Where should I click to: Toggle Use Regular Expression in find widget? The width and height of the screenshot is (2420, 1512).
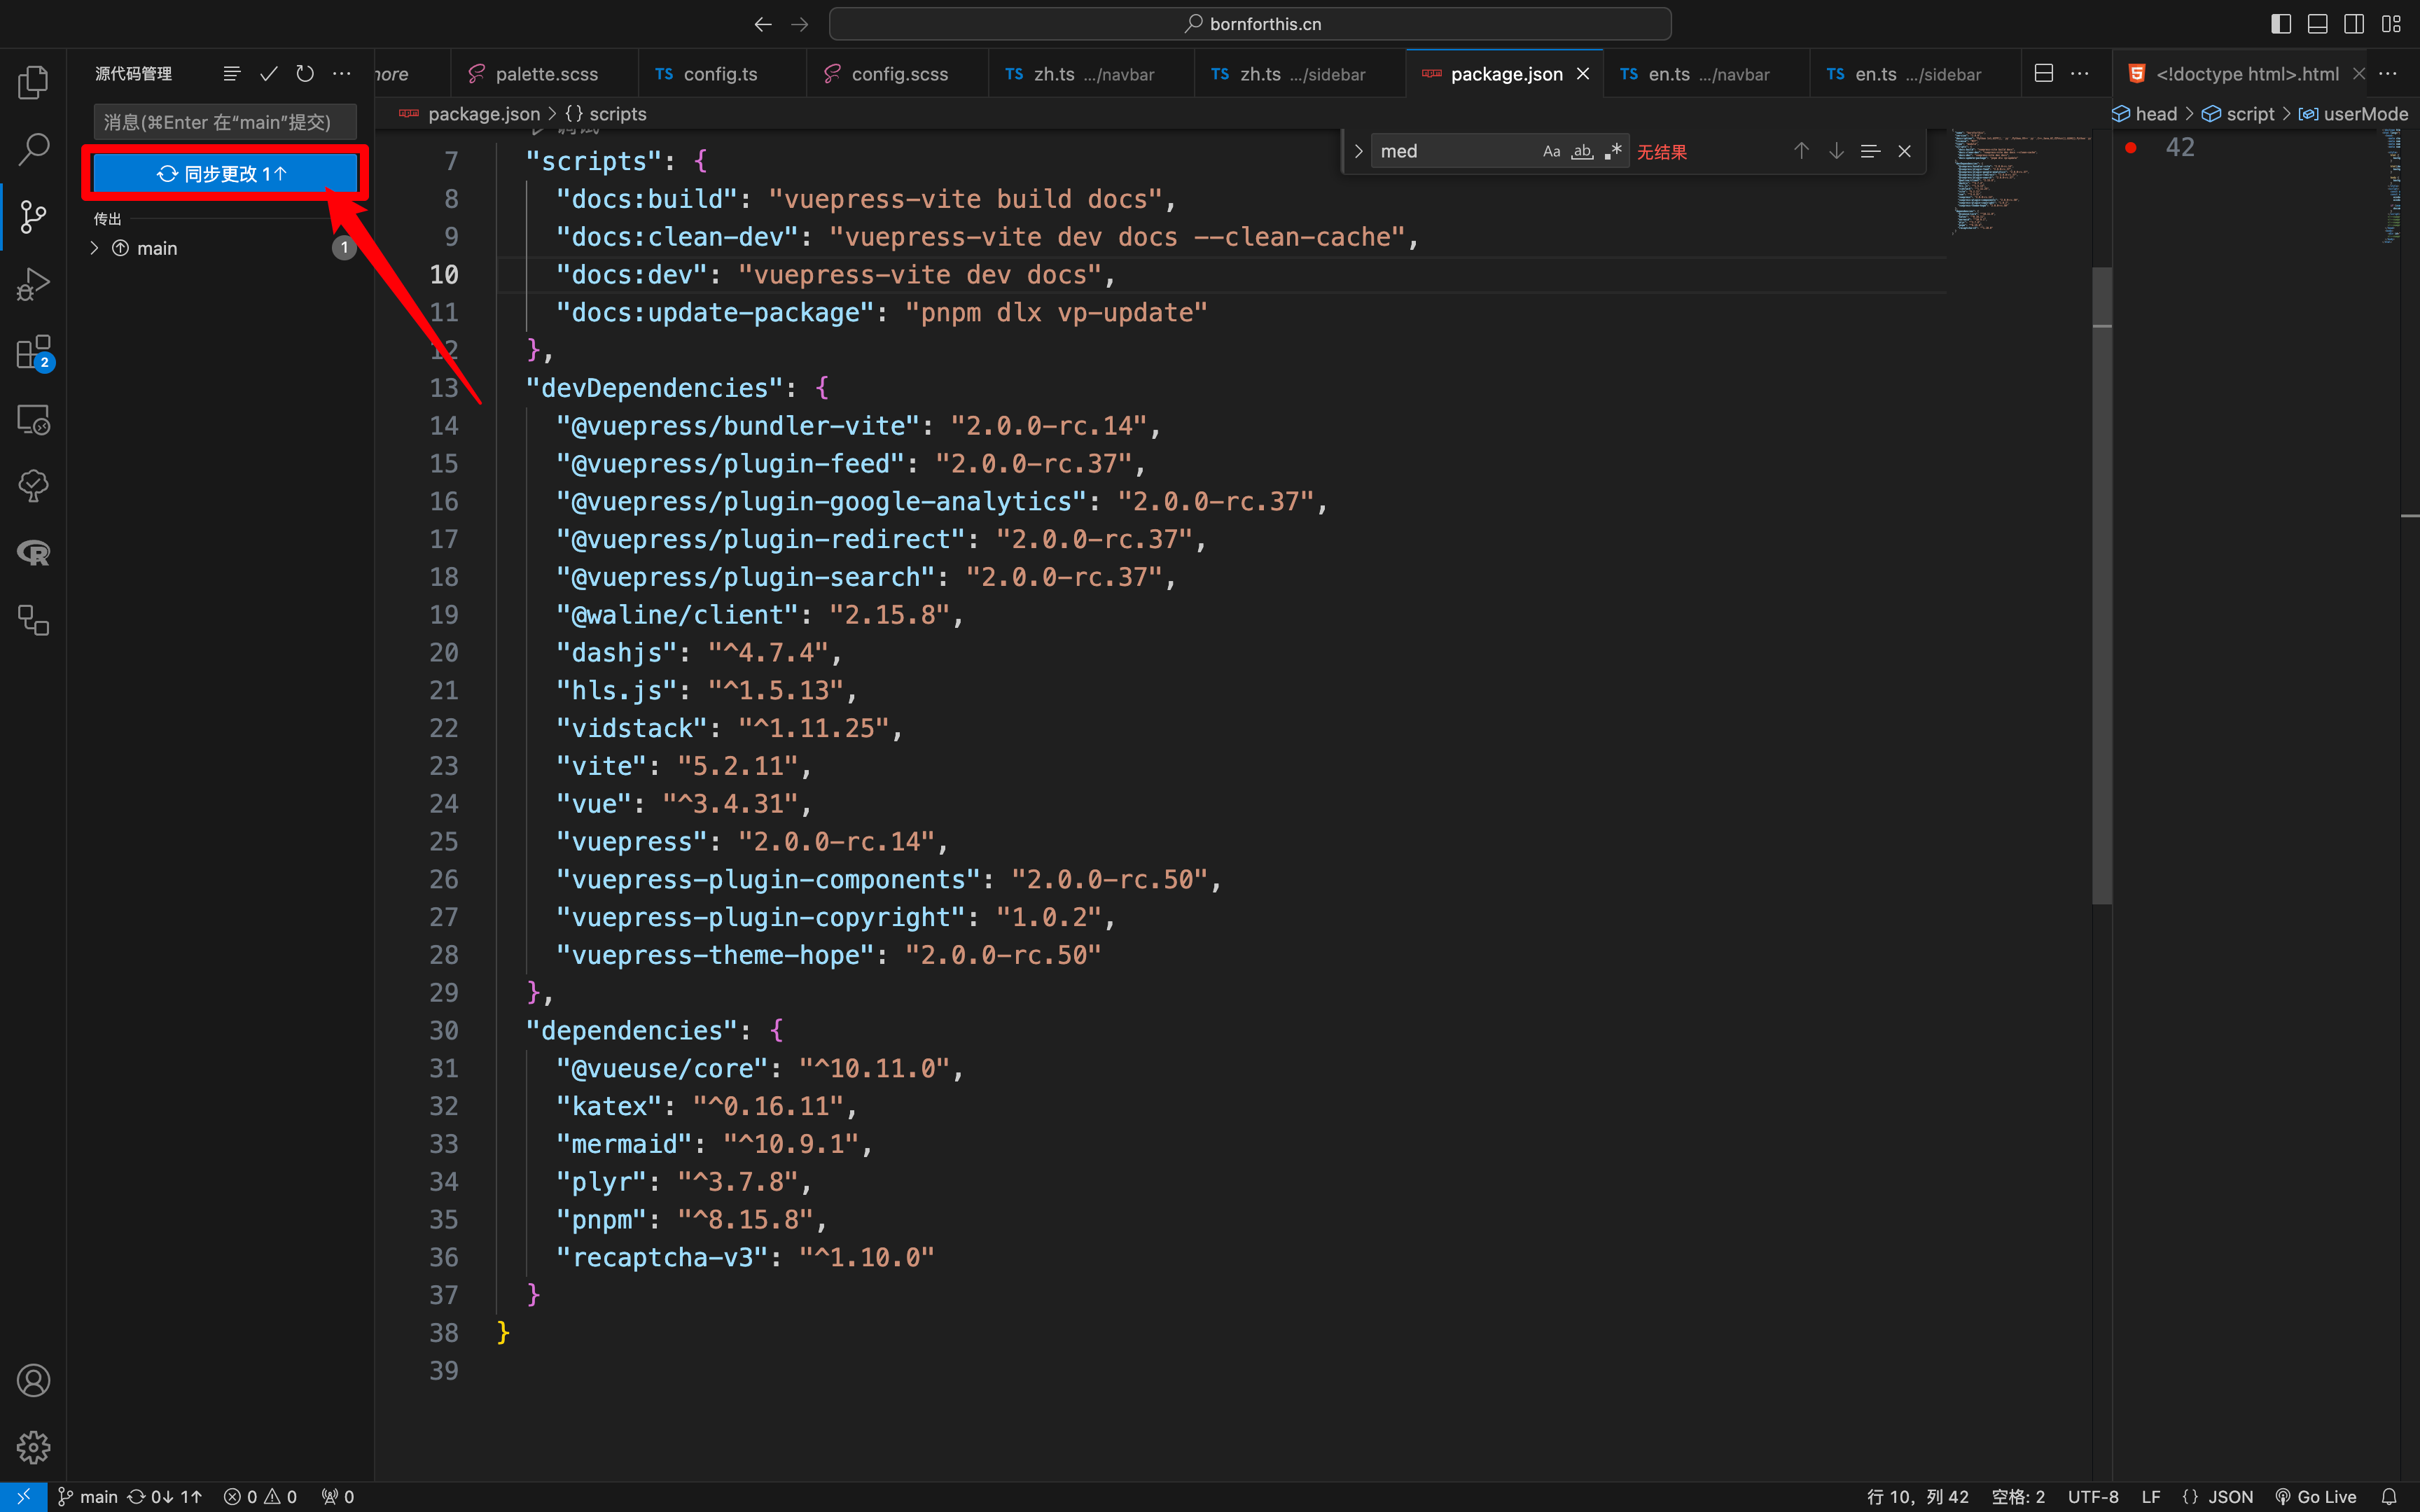(1613, 151)
